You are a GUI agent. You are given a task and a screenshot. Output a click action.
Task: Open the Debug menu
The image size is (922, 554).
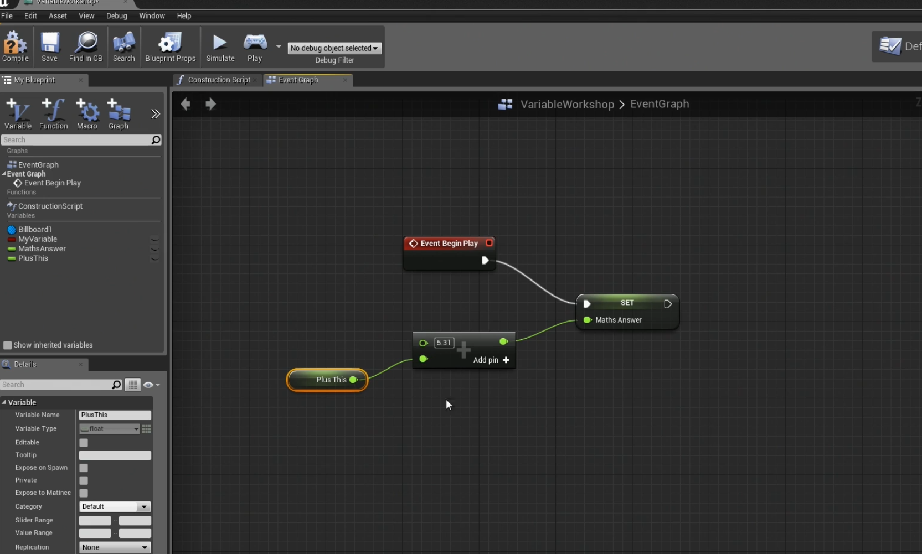(116, 15)
